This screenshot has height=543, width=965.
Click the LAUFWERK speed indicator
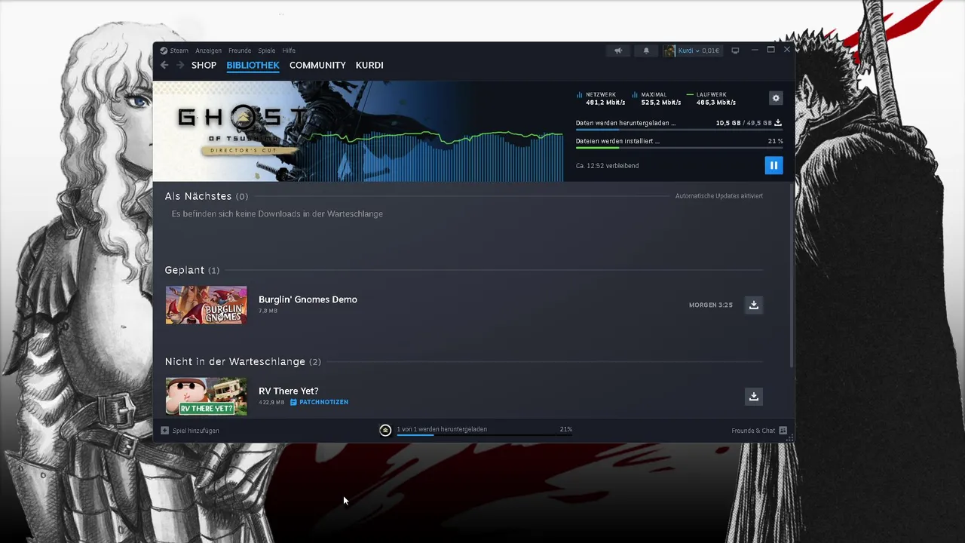point(712,98)
